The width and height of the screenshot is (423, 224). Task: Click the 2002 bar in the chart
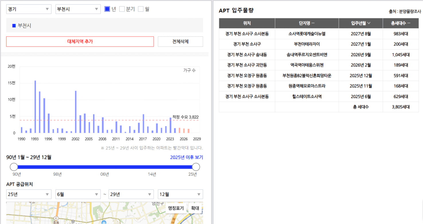(x=76, y=112)
